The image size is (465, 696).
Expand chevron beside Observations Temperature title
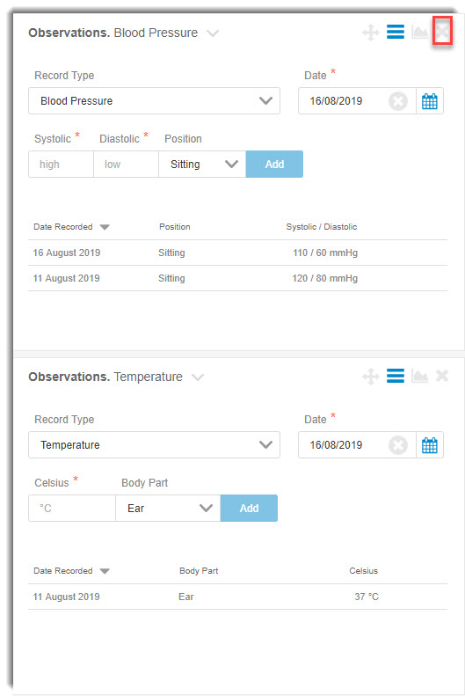[x=198, y=377]
